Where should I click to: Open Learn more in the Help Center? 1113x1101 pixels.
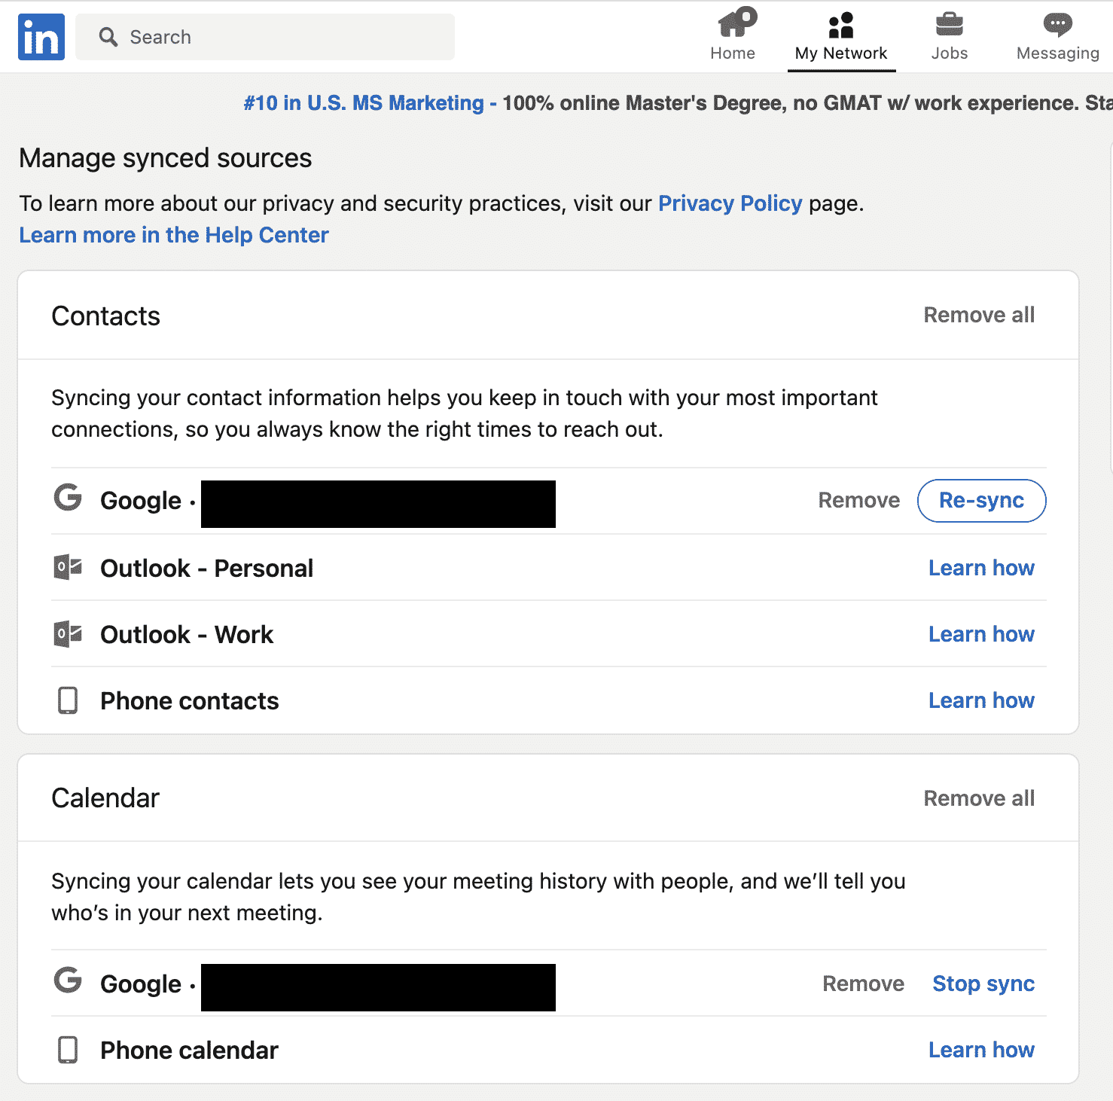(x=174, y=235)
